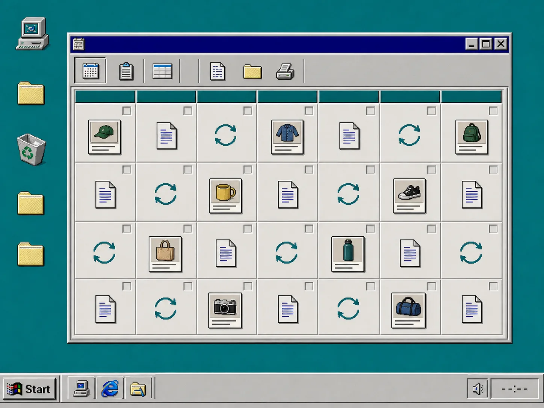The width and height of the screenshot is (544, 408).
Task: Open the My Computer desktop icon
Action: pos(32,34)
